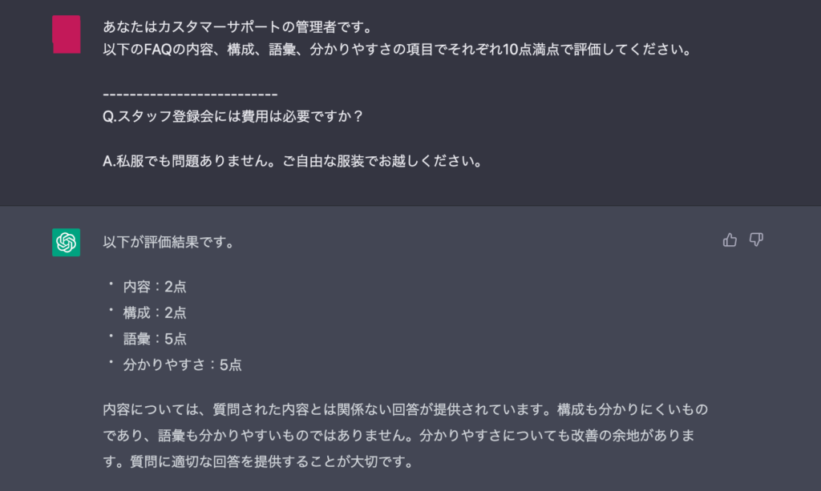Click the 内容：2点 score item
Image resolution: width=821 pixels, height=491 pixels.
pyautogui.click(x=155, y=287)
